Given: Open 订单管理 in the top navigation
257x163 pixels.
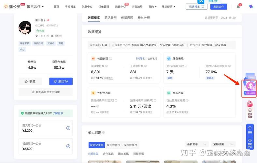Looking at the screenshot, I should [x=104, y=7].
